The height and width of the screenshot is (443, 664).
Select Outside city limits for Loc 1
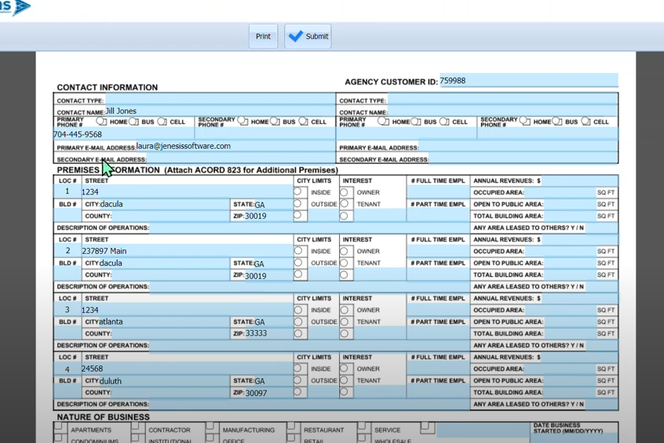pyautogui.click(x=298, y=204)
